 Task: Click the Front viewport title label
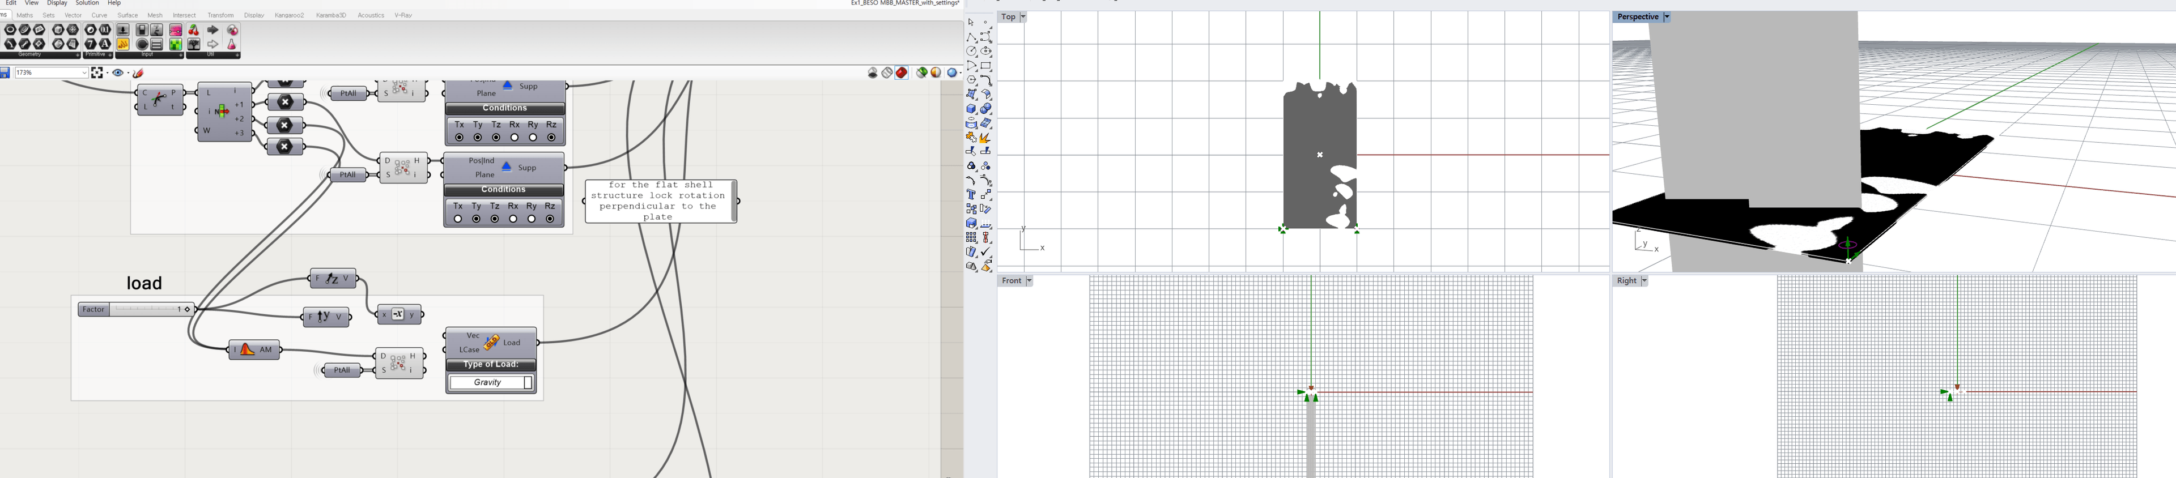point(1011,280)
